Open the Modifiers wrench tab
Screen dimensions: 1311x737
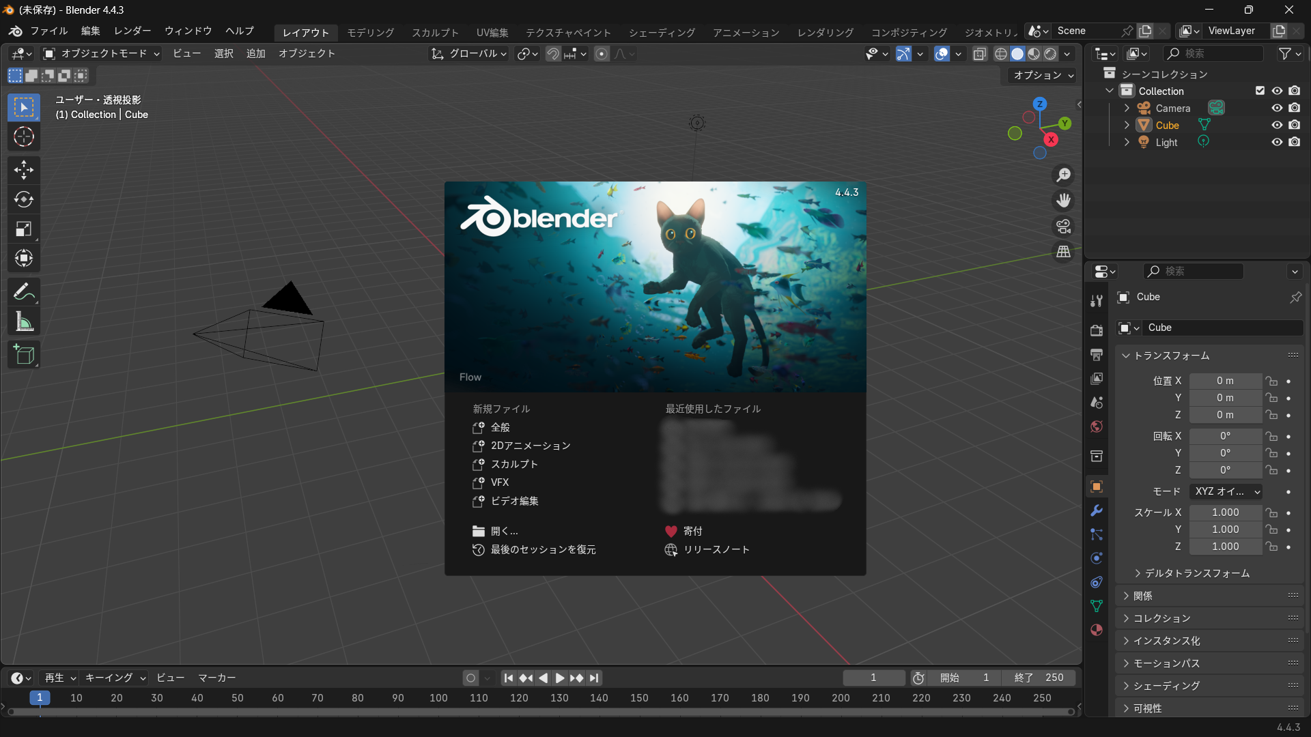coord(1097,510)
